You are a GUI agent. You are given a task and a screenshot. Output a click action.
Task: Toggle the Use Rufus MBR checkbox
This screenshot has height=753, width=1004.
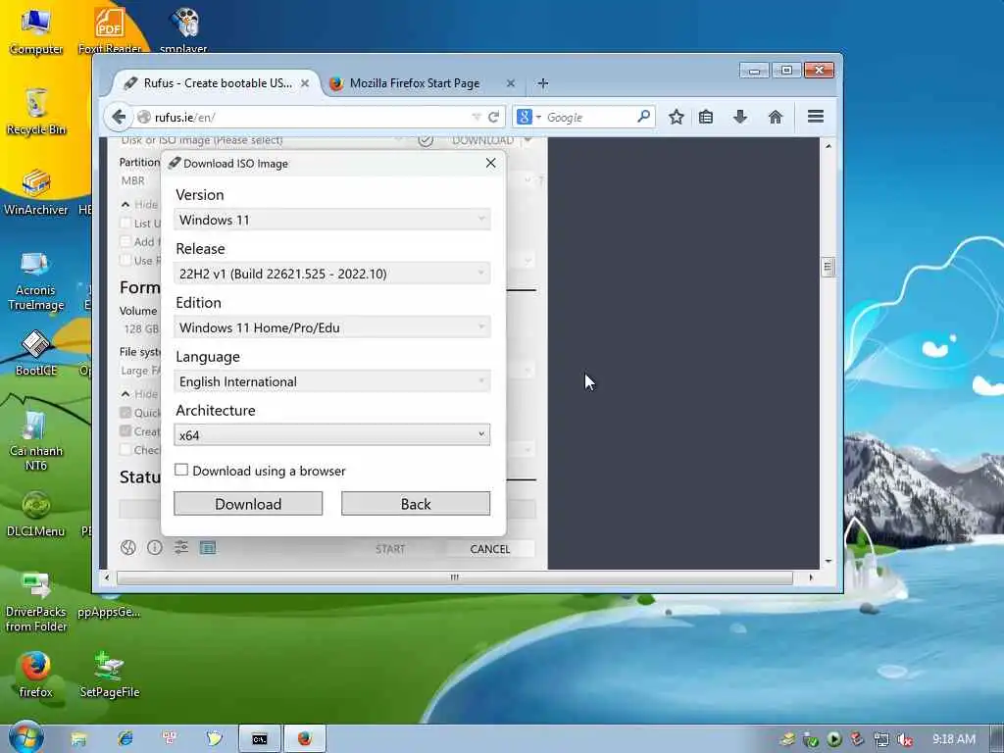pos(125,260)
